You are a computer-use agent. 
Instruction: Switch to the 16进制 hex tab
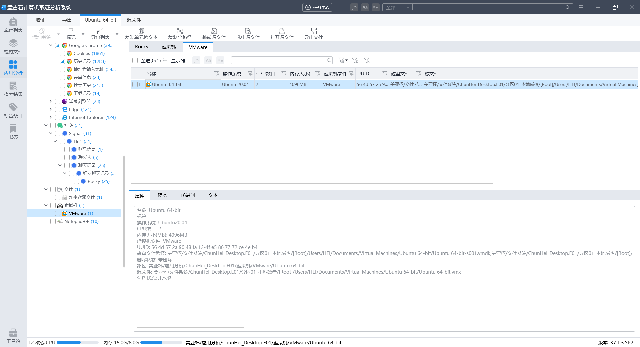pyautogui.click(x=187, y=195)
